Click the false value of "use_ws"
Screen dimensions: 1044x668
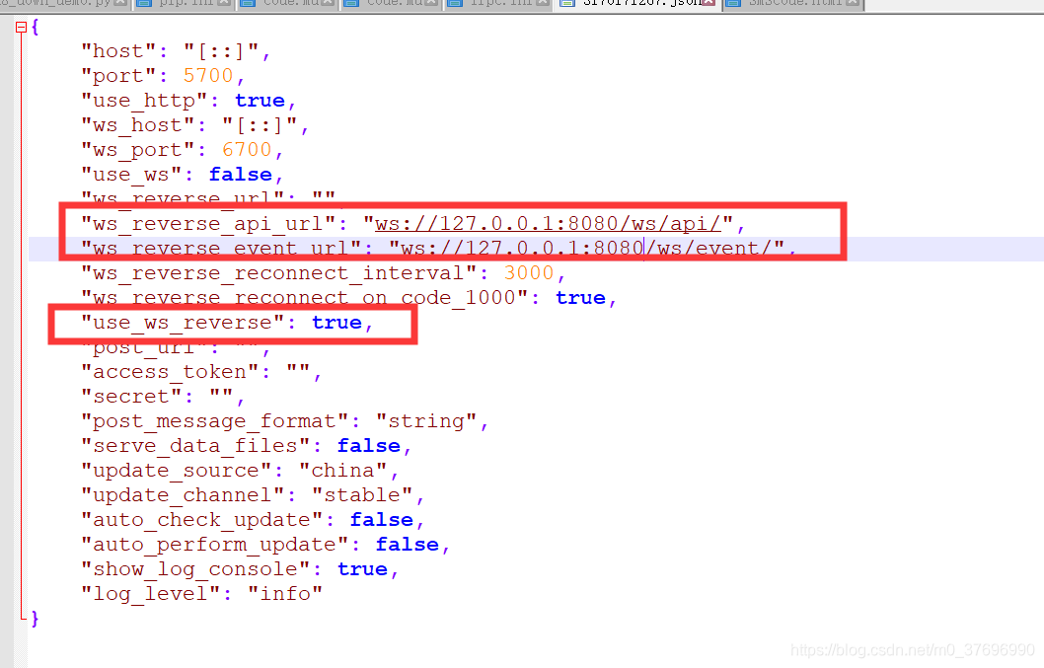241,175
